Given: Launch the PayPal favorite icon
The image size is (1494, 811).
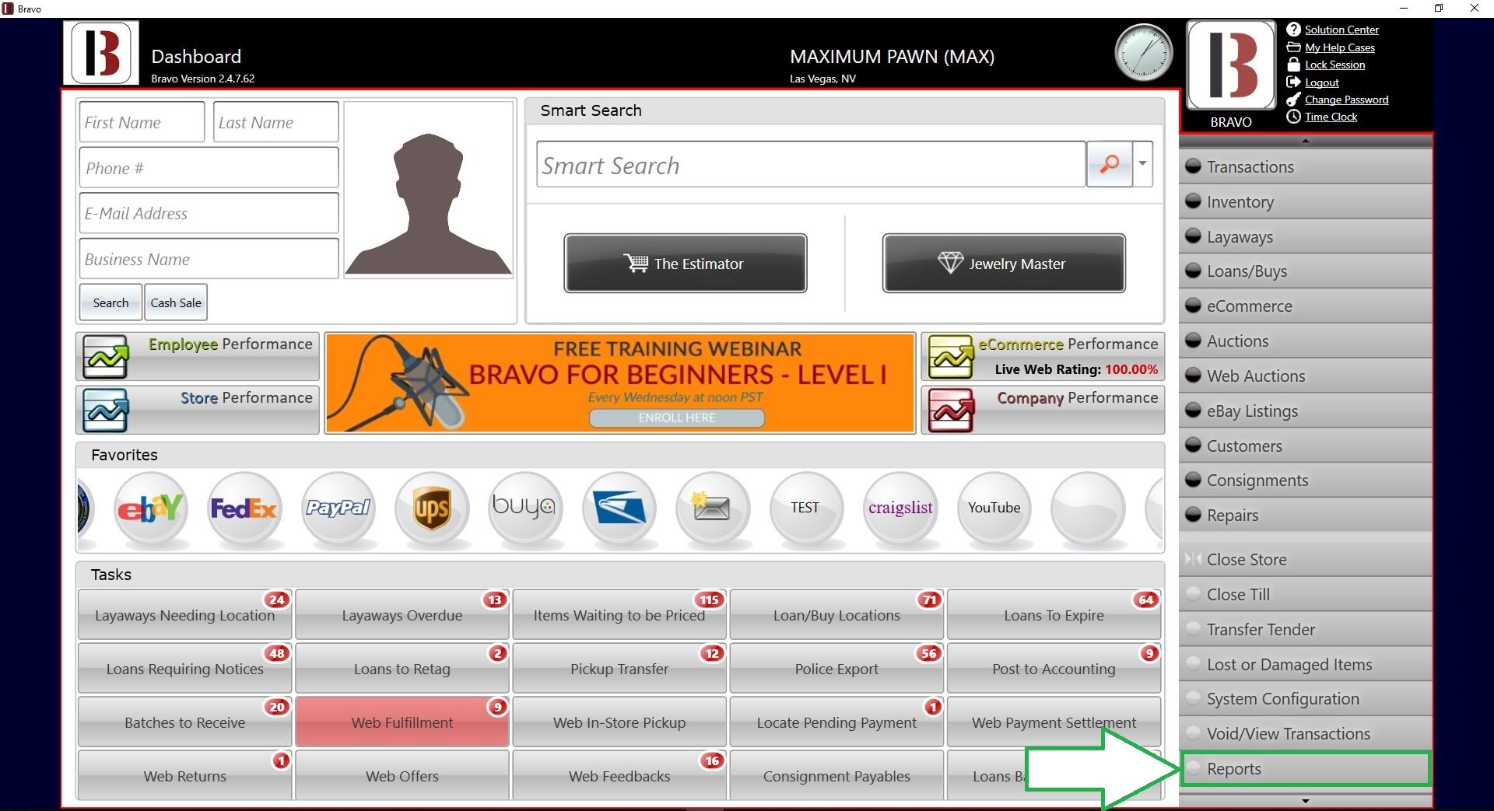Looking at the screenshot, I should click(338, 509).
